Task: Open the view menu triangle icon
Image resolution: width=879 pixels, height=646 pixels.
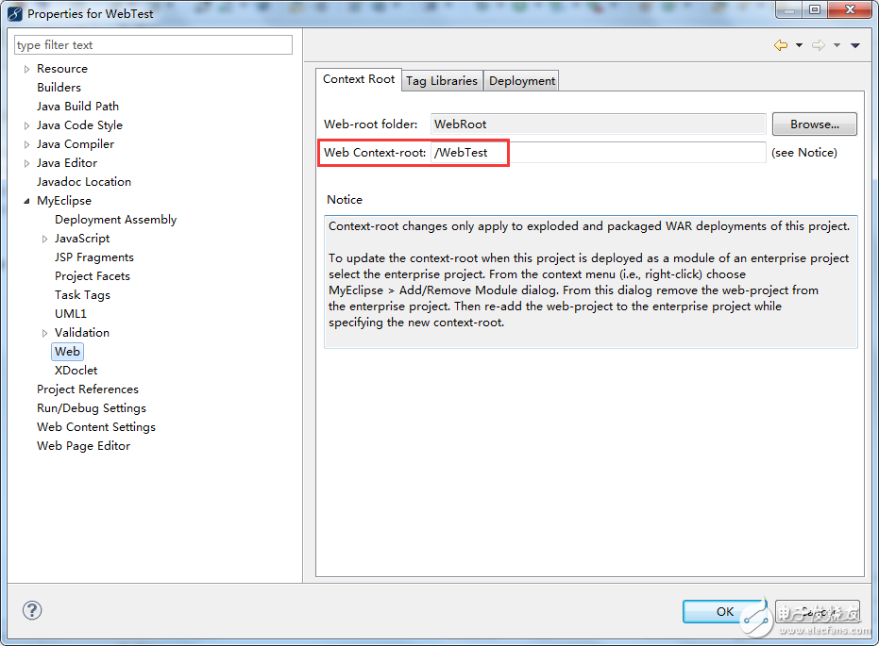Action: pyautogui.click(x=854, y=45)
